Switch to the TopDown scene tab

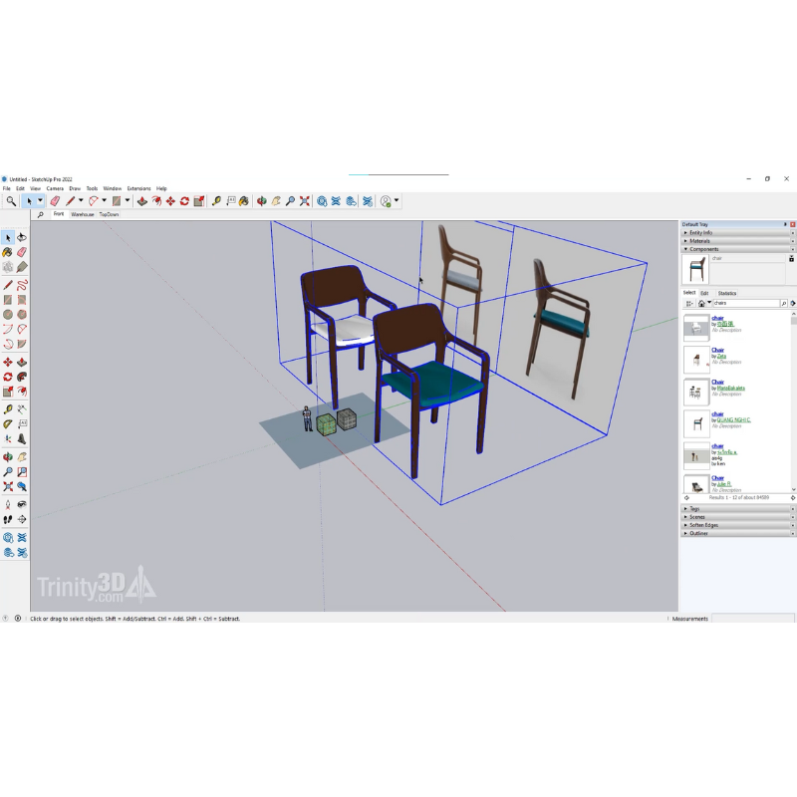coord(108,214)
